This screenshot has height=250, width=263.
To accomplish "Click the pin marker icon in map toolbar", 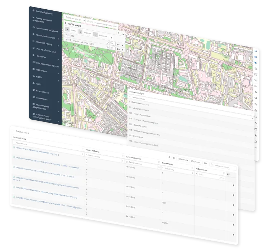I will 255,135.
